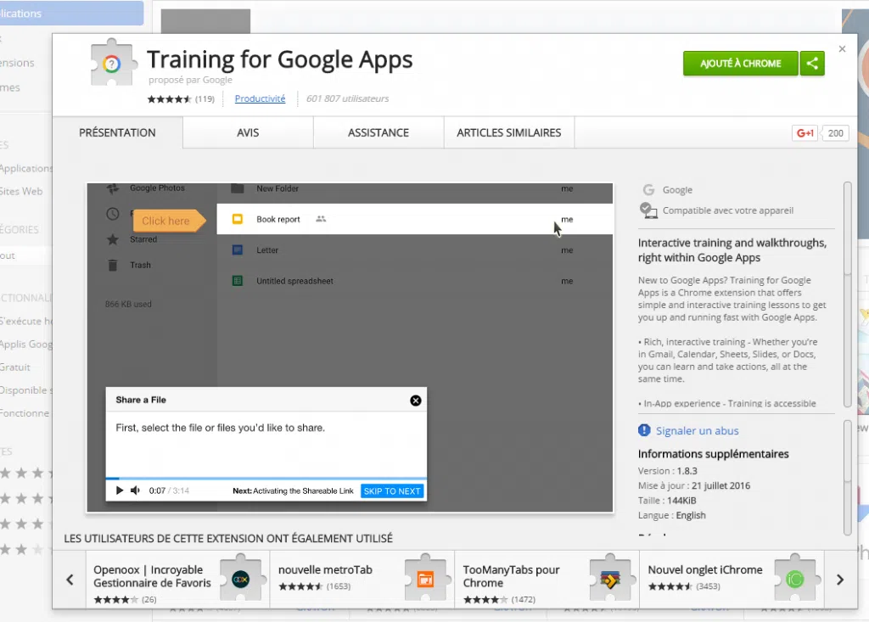Image resolution: width=869 pixels, height=622 pixels.
Task: Click the New Folder icon in screenshot
Action: (x=238, y=188)
